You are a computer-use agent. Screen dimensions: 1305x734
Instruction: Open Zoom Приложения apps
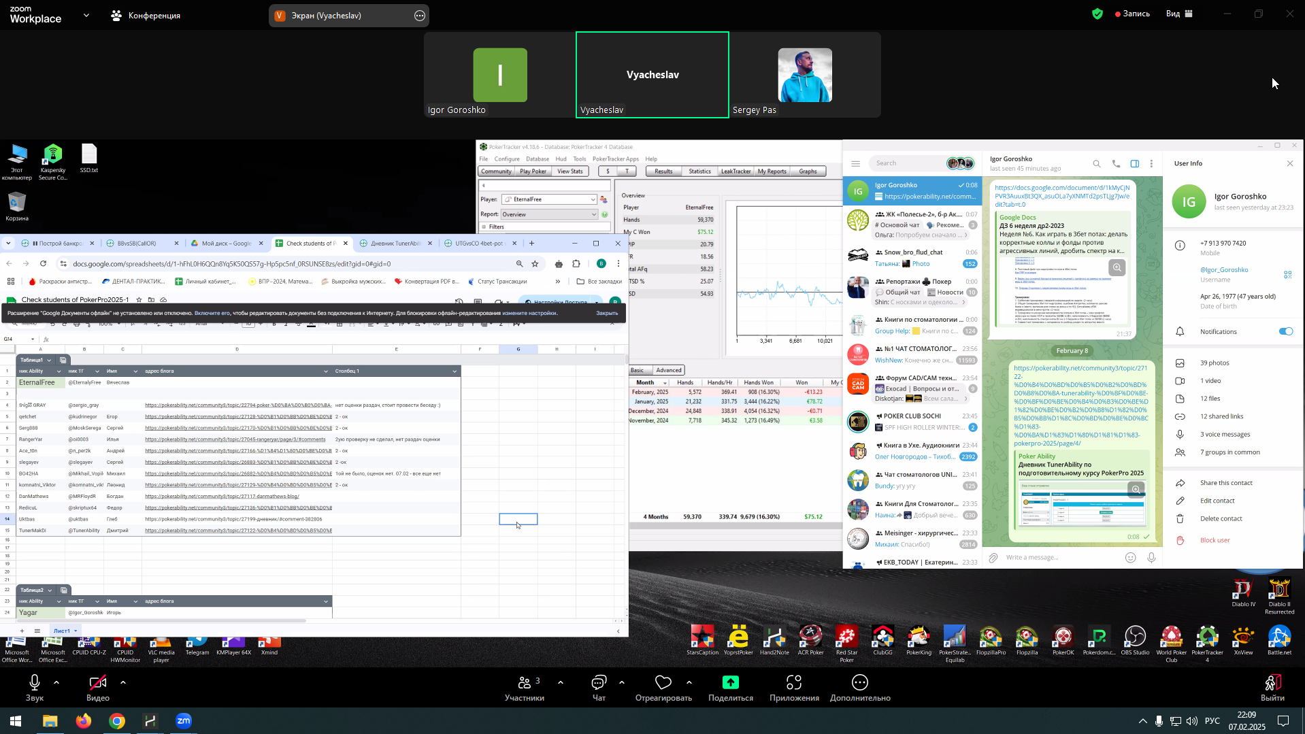tap(794, 687)
